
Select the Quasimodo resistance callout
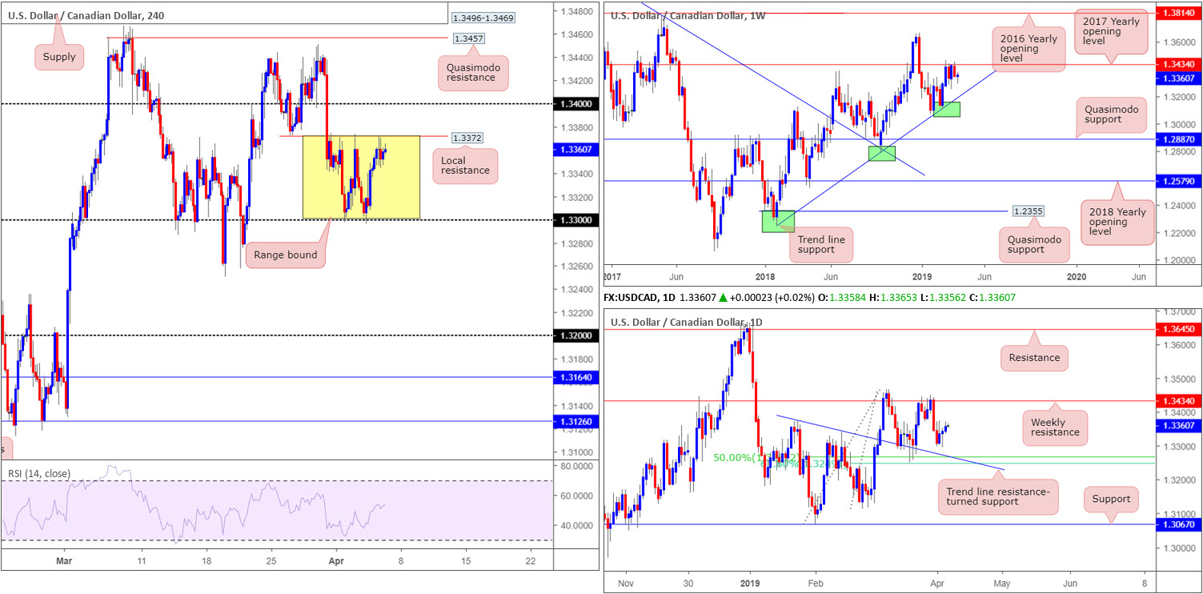click(472, 73)
